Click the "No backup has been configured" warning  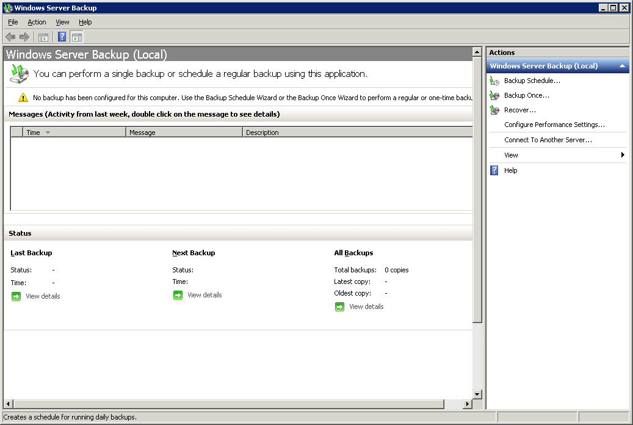pos(252,98)
